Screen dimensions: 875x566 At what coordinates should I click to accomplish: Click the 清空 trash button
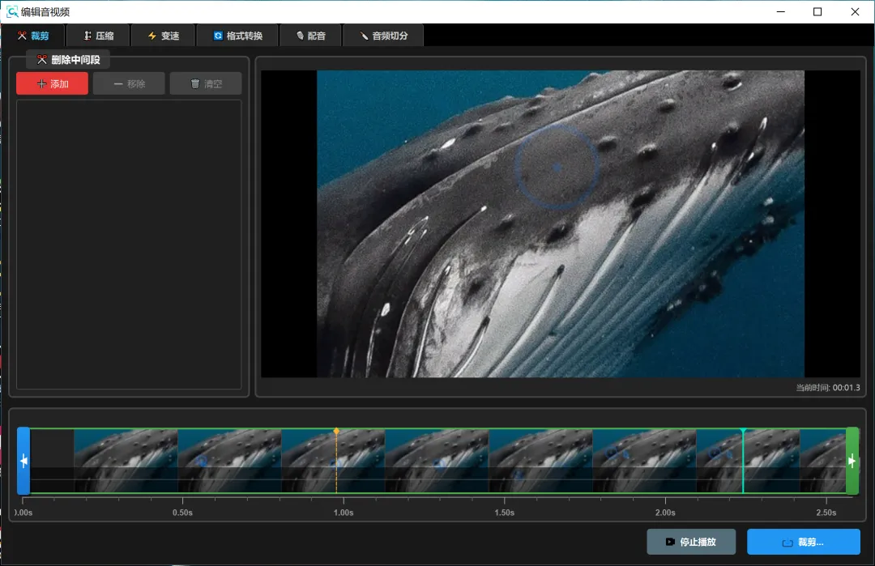click(206, 83)
